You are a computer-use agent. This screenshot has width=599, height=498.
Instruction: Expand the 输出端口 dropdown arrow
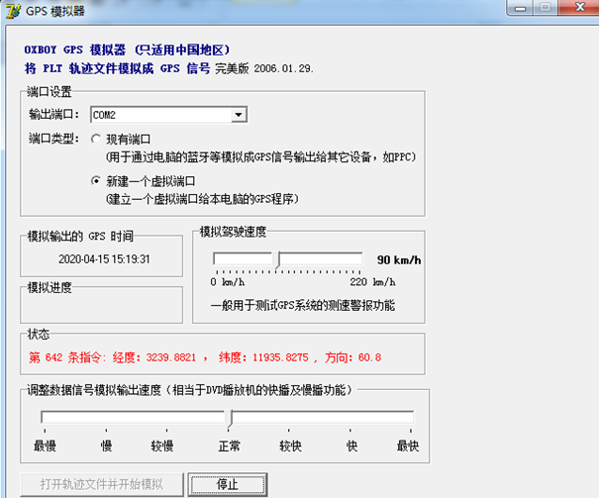pyautogui.click(x=238, y=115)
